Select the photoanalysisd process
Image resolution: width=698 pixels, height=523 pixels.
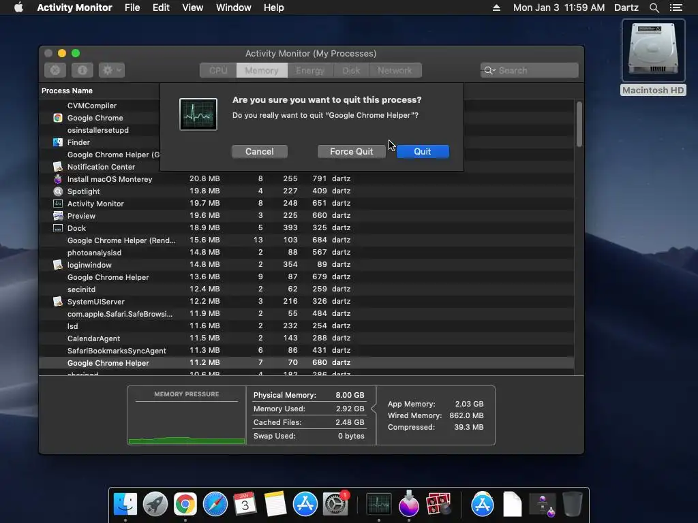pos(306,252)
